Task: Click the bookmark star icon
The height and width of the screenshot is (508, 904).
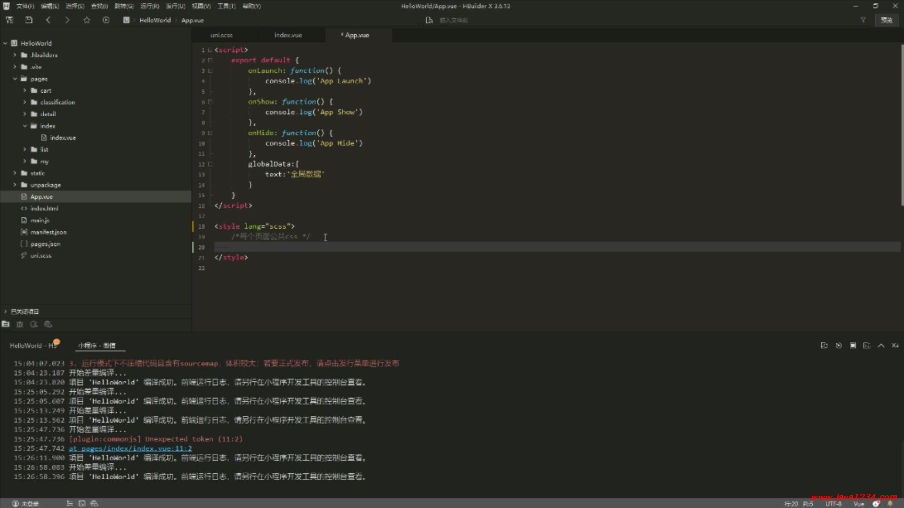Action: [87, 20]
